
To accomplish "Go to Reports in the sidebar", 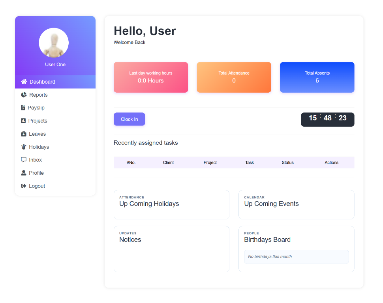I will tap(55, 95).
